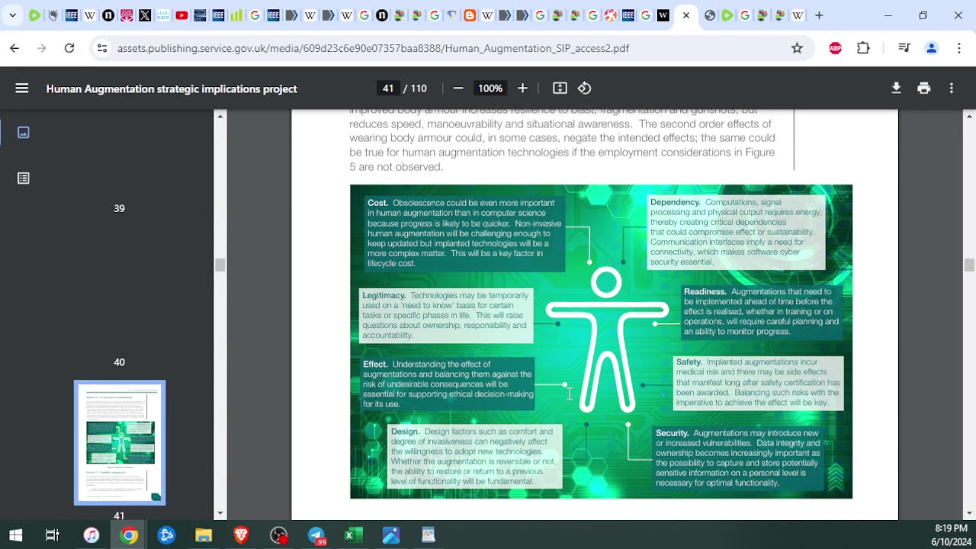The image size is (976, 549).
Task: Click the document scroll-up arrow
Action: [x=969, y=116]
